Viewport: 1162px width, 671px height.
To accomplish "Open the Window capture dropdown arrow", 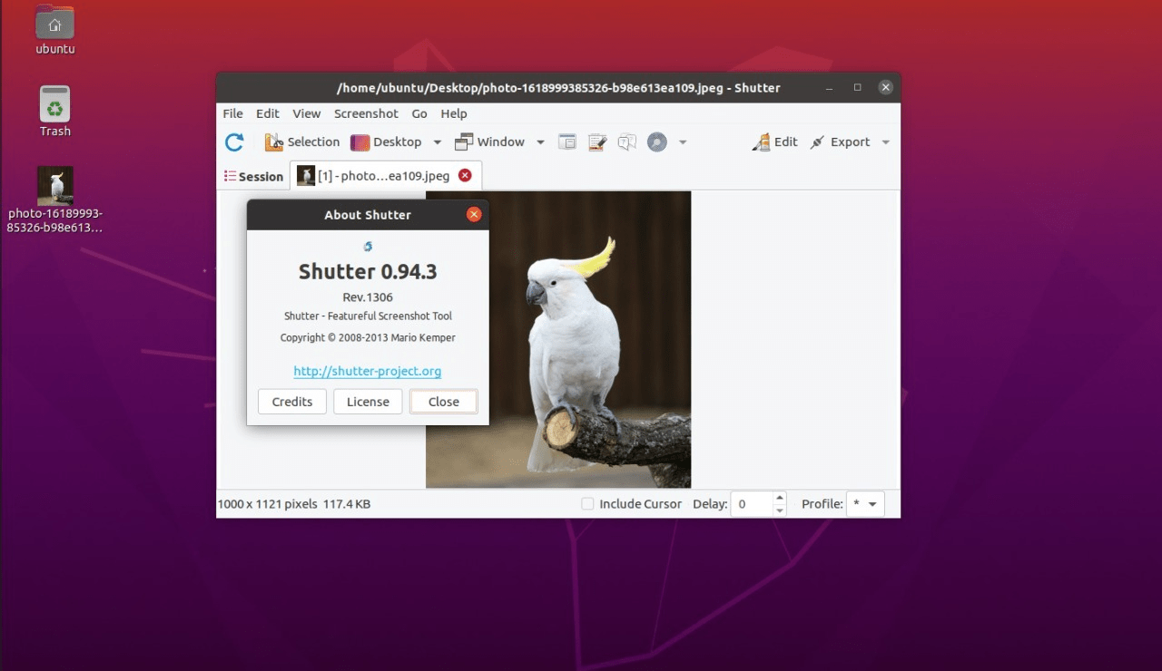I will click(x=540, y=141).
